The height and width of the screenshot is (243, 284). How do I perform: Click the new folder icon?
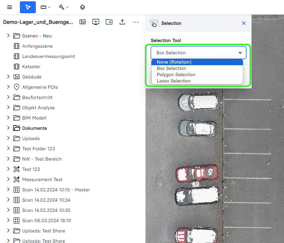pos(109,22)
